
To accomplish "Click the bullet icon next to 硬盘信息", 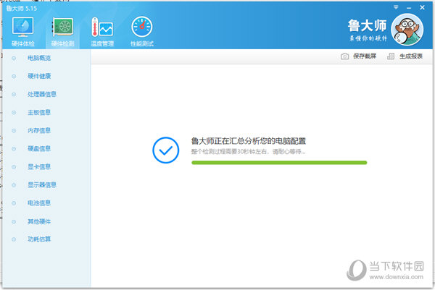I will (x=14, y=148).
